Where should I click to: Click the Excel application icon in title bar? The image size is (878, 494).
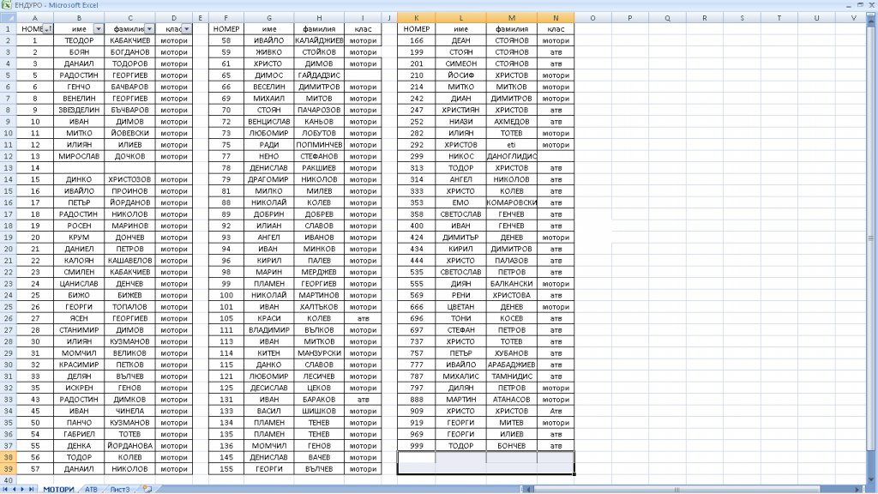(6, 5)
